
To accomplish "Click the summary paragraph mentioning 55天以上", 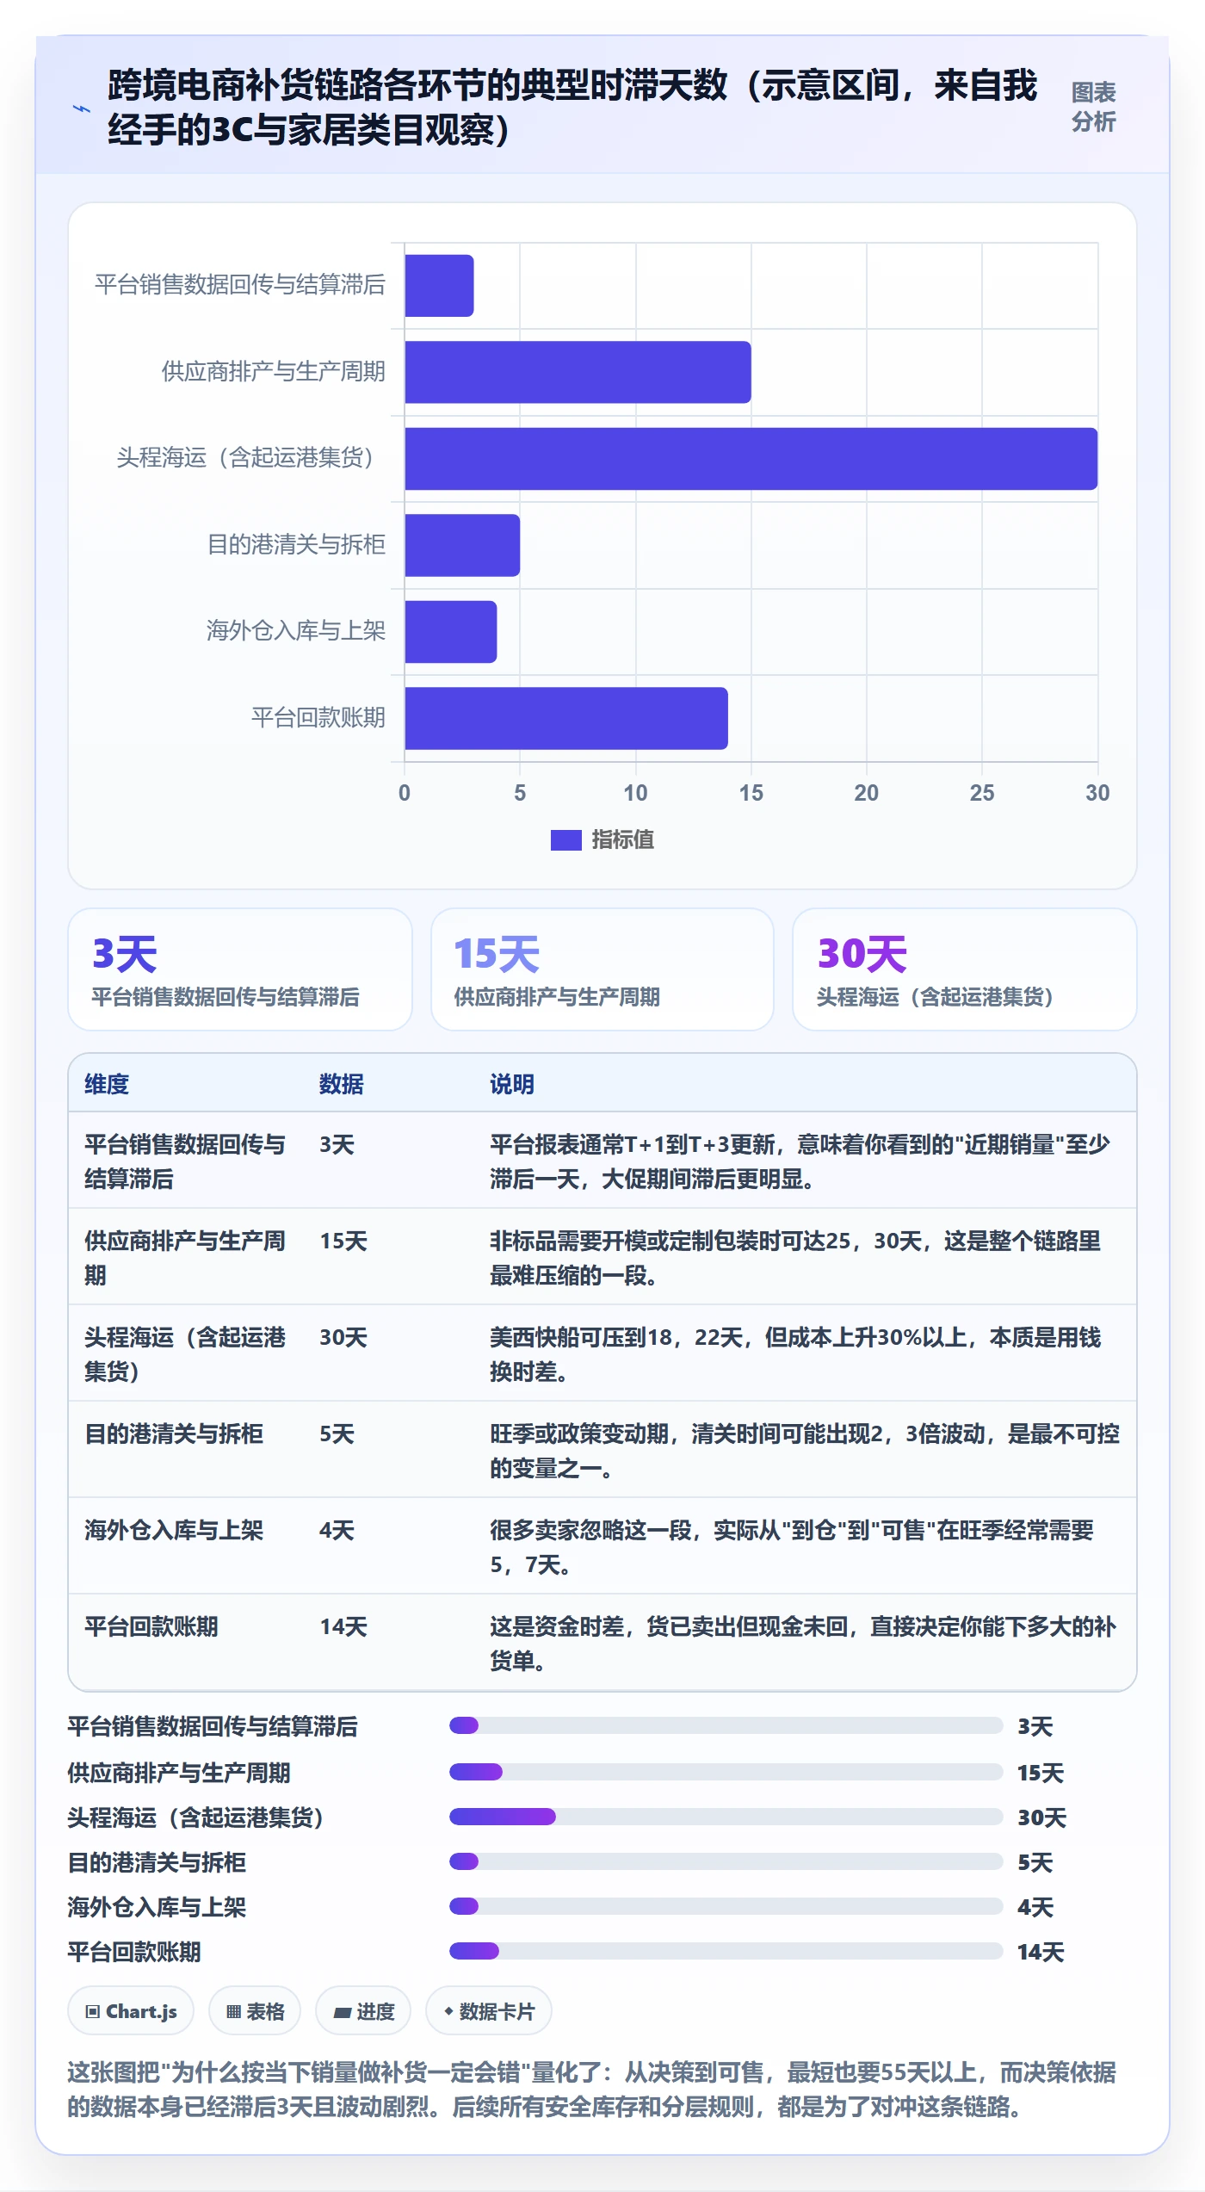I will pyautogui.click(x=592, y=2090).
